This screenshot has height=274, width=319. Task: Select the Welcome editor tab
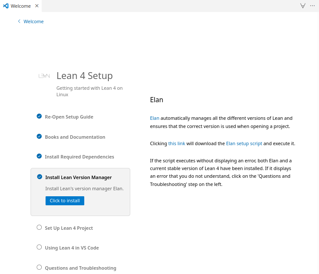tap(21, 6)
